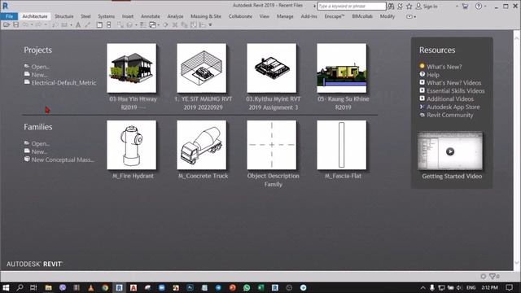Screen dimensions: 521x293
Task: Open the Enscape ribbon tab
Action: point(335,16)
